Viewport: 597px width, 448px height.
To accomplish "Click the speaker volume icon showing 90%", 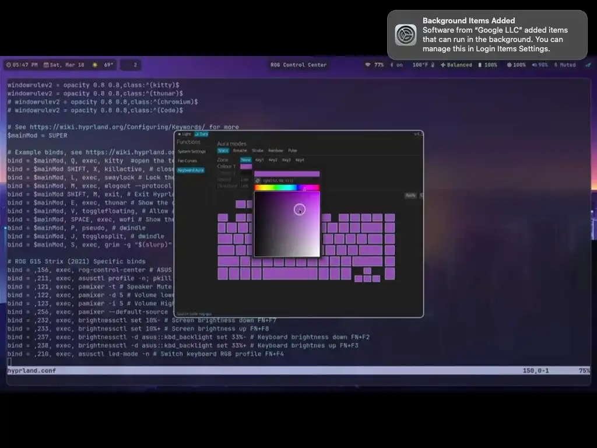I will coord(535,65).
